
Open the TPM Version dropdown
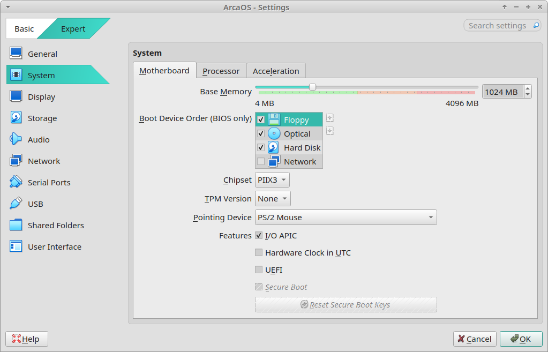tap(273, 199)
